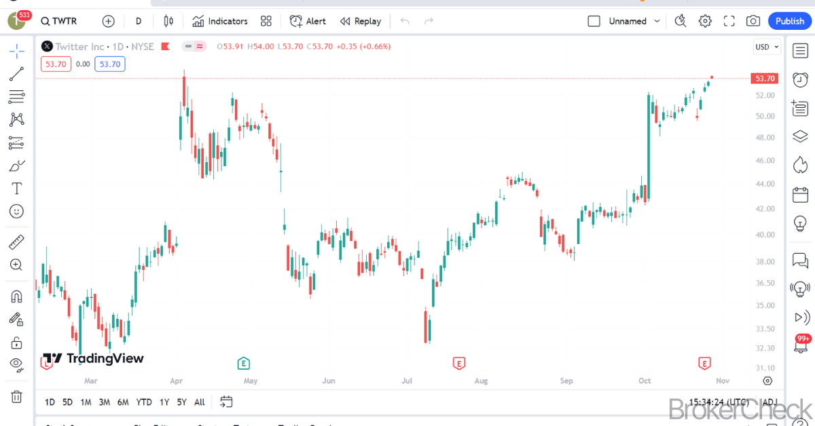Open the USD currency dropdown
Viewport: 815px width, 426px height.
767,47
